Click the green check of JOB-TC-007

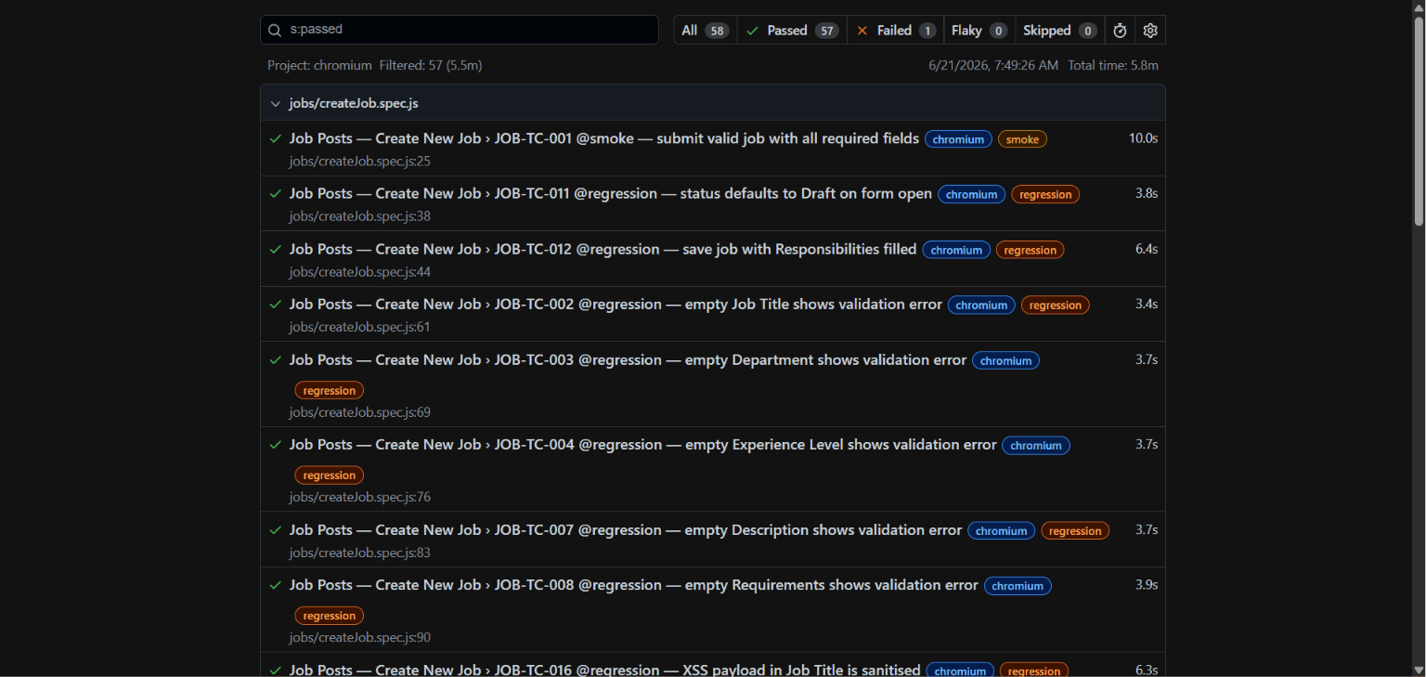point(276,529)
